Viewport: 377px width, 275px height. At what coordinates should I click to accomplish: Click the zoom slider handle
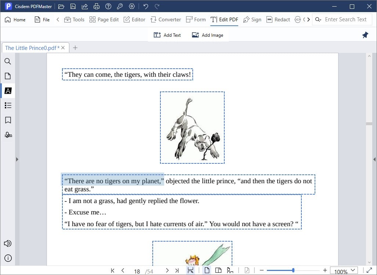(293, 271)
